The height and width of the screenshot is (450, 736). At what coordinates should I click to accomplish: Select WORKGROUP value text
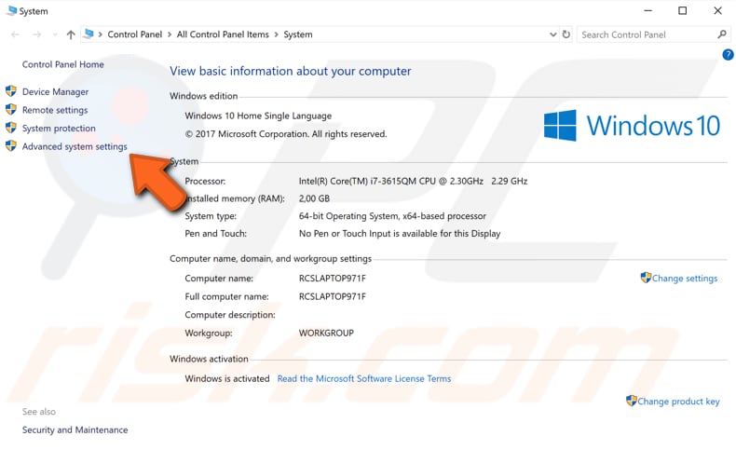pyautogui.click(x=326, y=334)
